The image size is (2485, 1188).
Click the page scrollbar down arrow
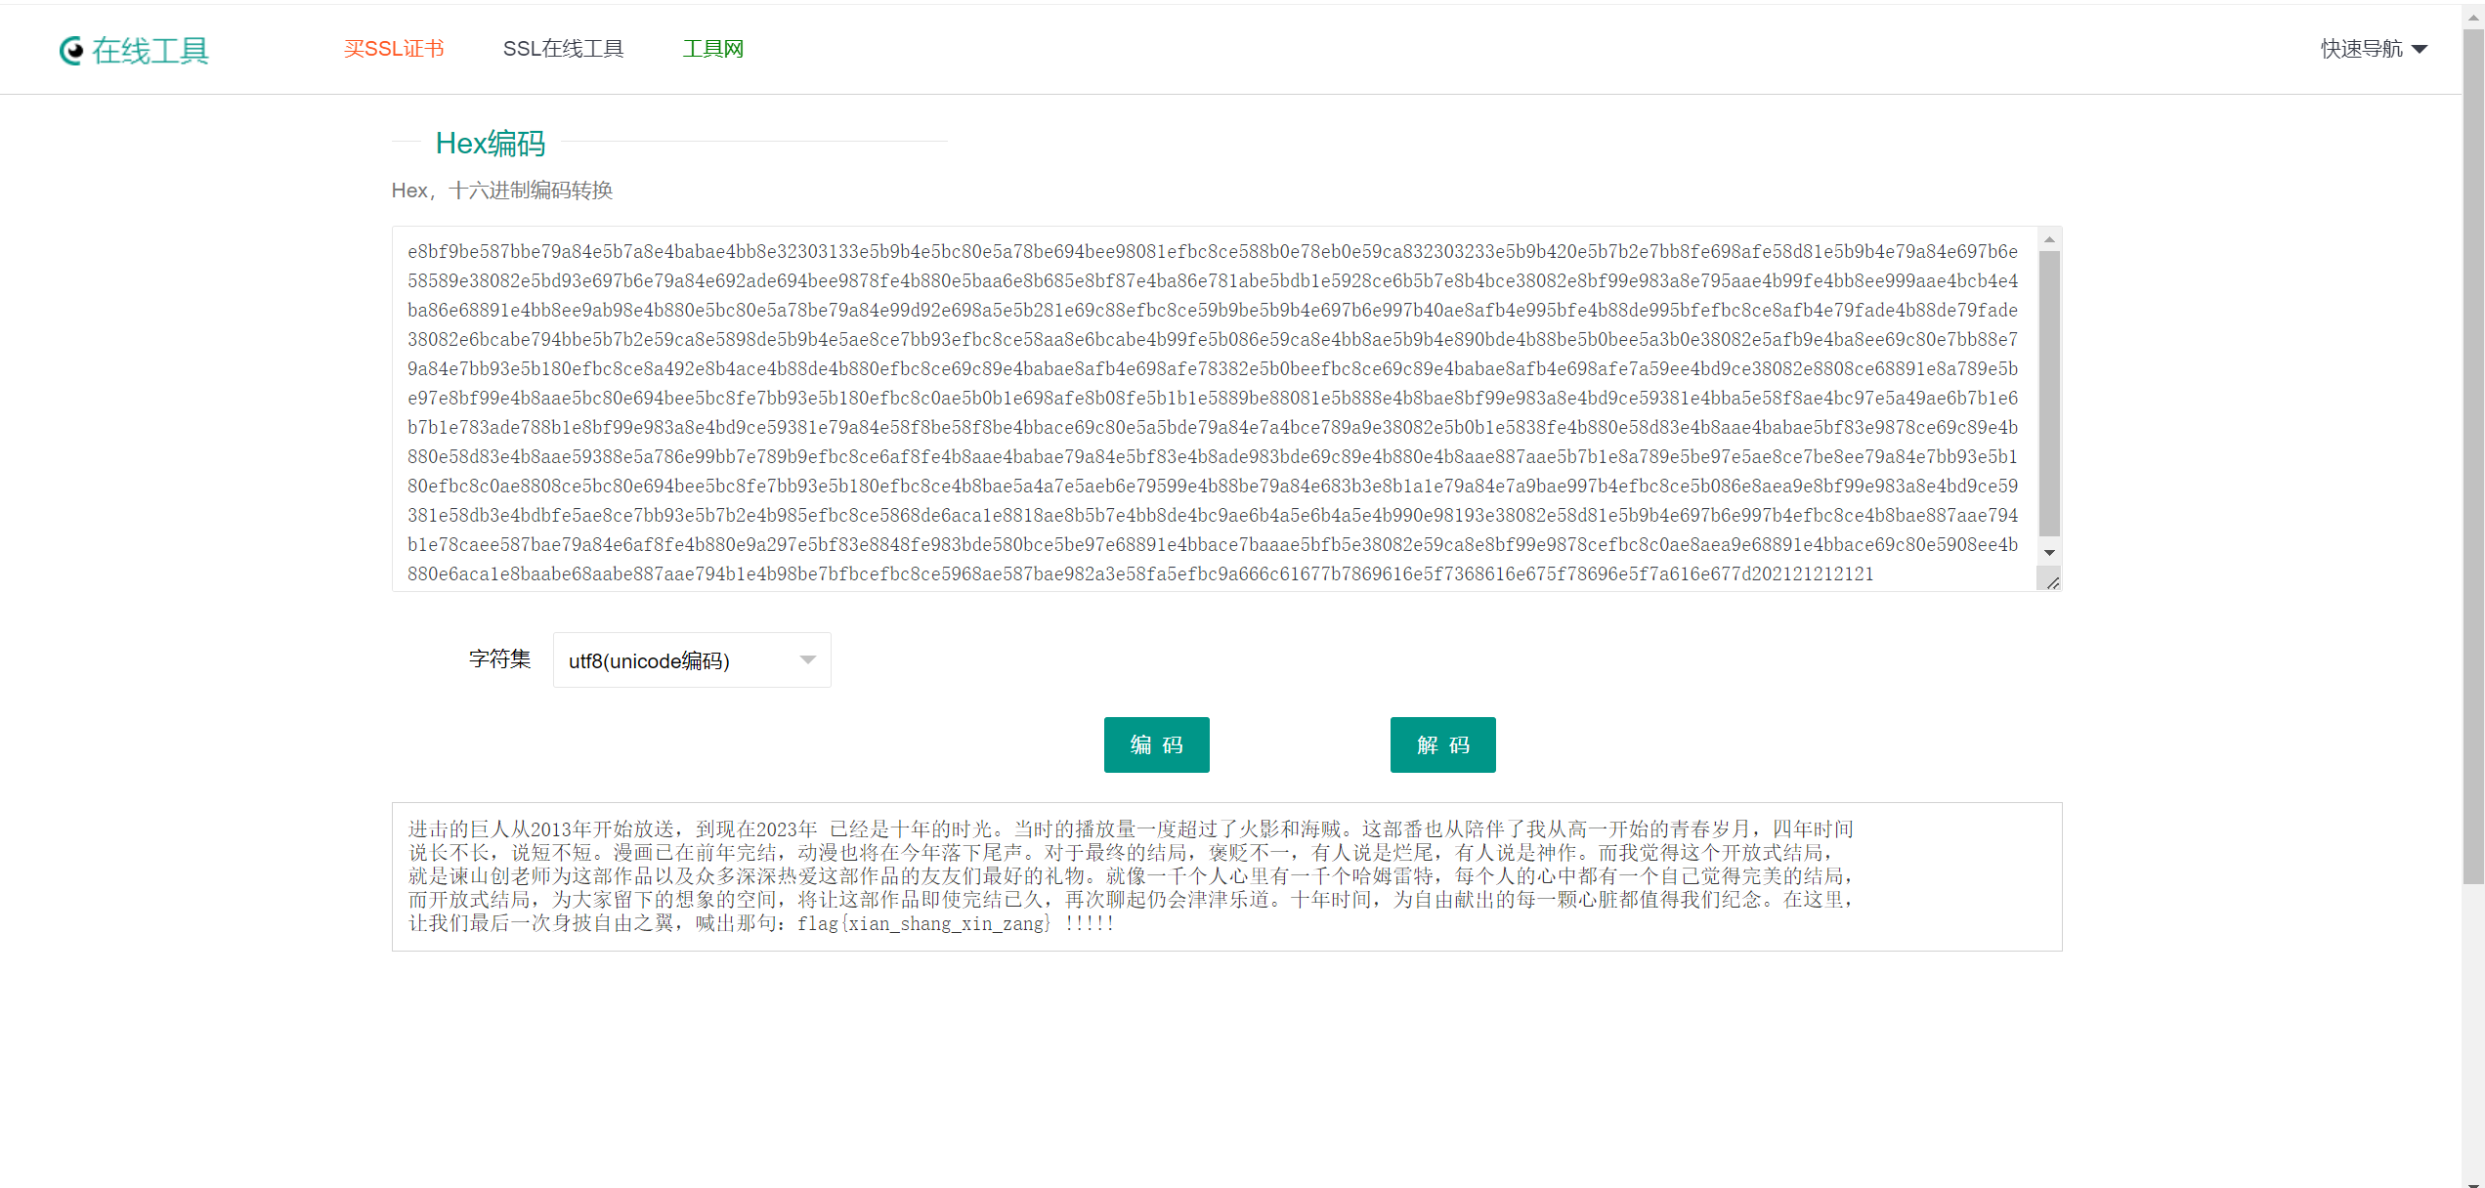point(2473,1183)
